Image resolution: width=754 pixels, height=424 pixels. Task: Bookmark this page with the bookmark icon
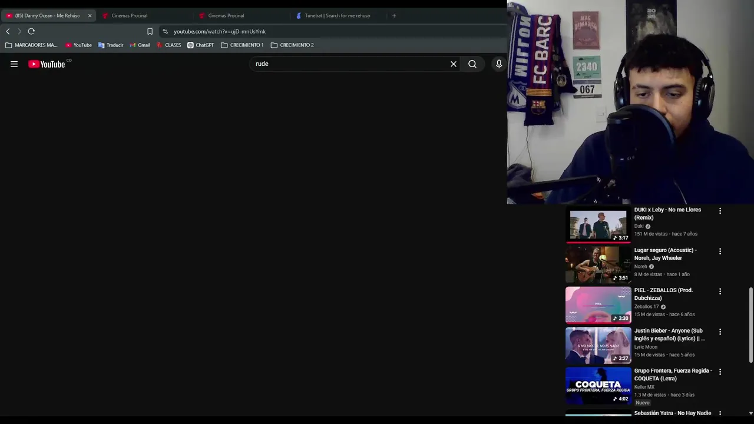150,31
